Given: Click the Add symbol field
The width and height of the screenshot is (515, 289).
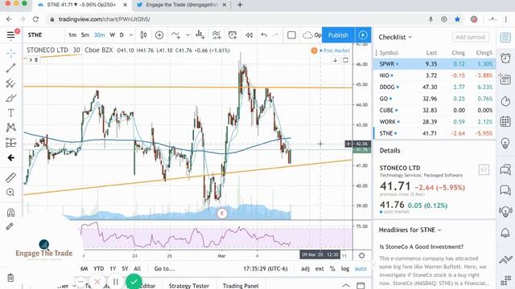Looking at the screenshot, I should pyautogui.click(x=470, y=37).
